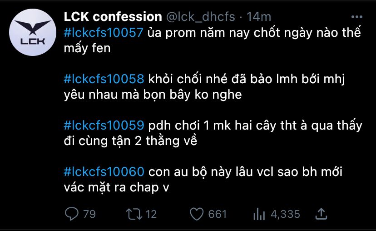The width and height of the screenshot is (376, 231).
Task: Share the tweet via upload arrow icon
Action: [321, 214]
